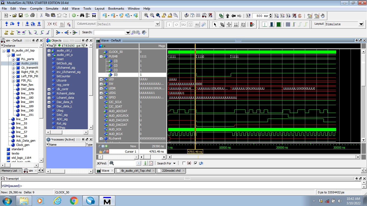Click the Find binoculars icon in the Find bar
The height and width of the screenshot is (206, 367).
pos(111,163)
